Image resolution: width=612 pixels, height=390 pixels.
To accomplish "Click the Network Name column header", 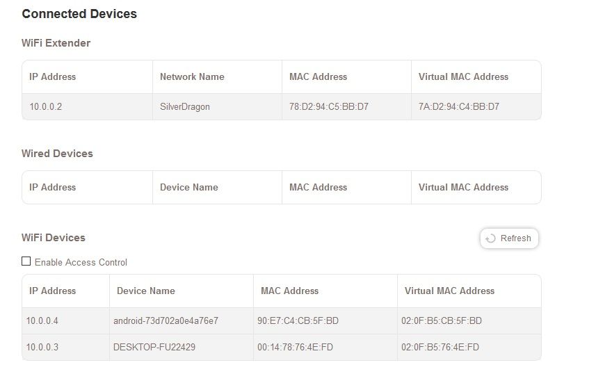I will 192,76.
